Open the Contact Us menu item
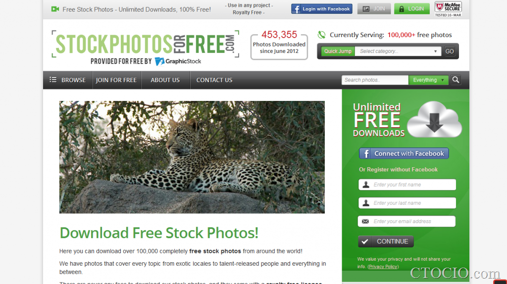The height and width of the screenshot is (284, 507). point(214,80)
